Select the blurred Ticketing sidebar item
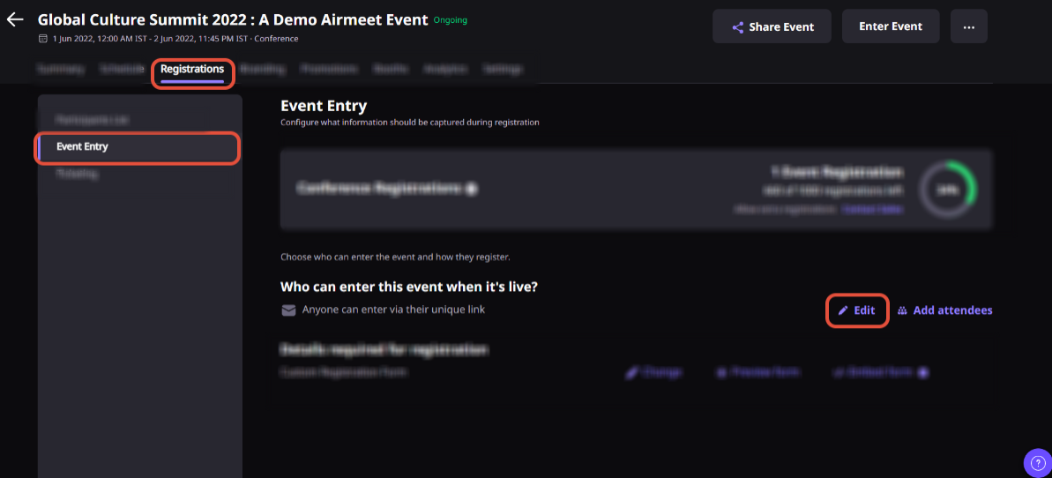This screenshot has height=478, width=1052. point(77,174)
